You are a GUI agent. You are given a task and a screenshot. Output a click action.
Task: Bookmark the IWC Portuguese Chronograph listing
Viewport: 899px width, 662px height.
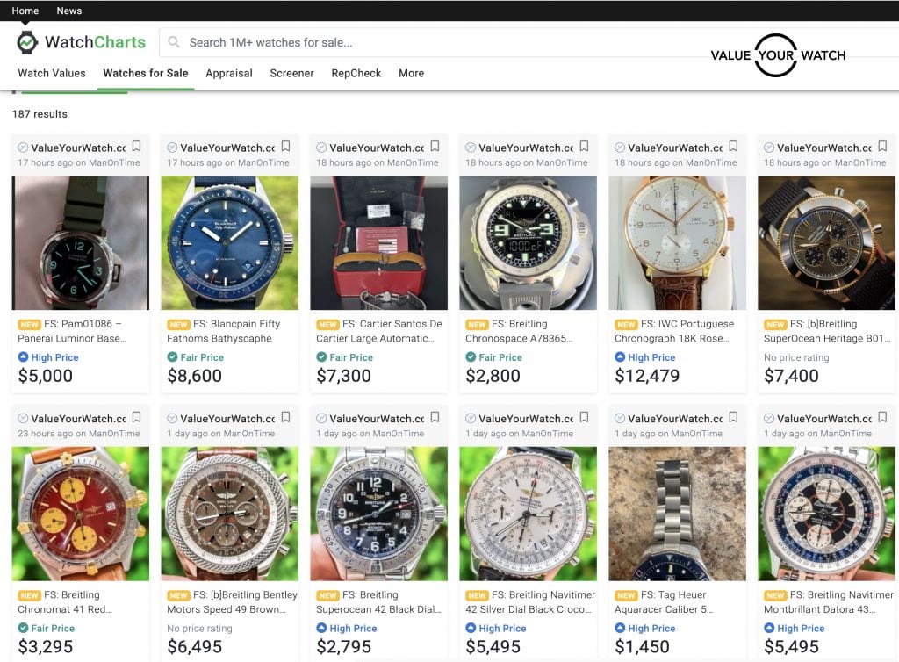click(x=733, y=147)
